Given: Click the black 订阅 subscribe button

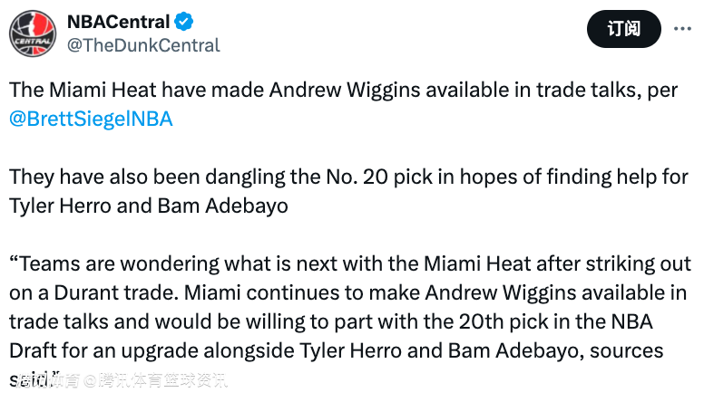Looking at the screenshot, I should pyautogui.click(x=623, y=29).
